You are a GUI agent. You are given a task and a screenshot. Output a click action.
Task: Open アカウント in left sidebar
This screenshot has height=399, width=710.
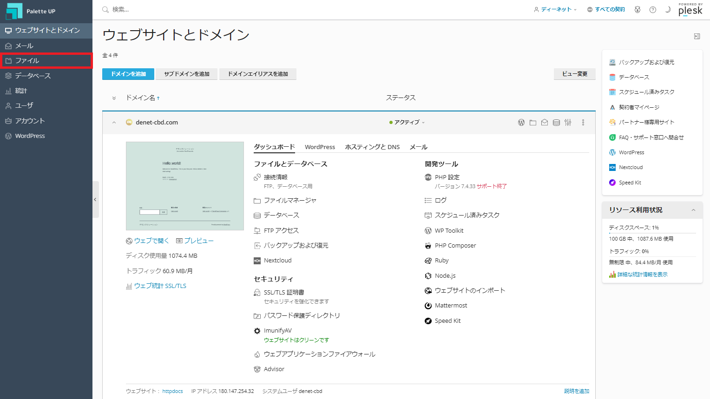click(46, 121)
